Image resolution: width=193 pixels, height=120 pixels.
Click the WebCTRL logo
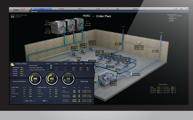19,10
